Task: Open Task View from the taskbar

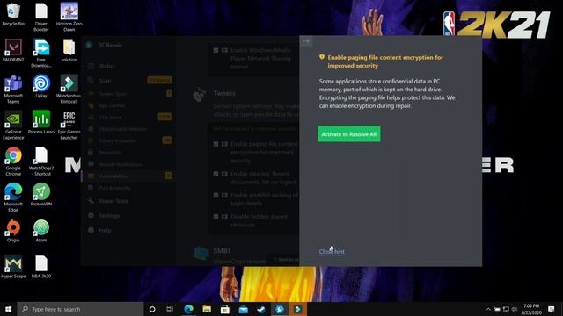Action: [x=170, y=309]
